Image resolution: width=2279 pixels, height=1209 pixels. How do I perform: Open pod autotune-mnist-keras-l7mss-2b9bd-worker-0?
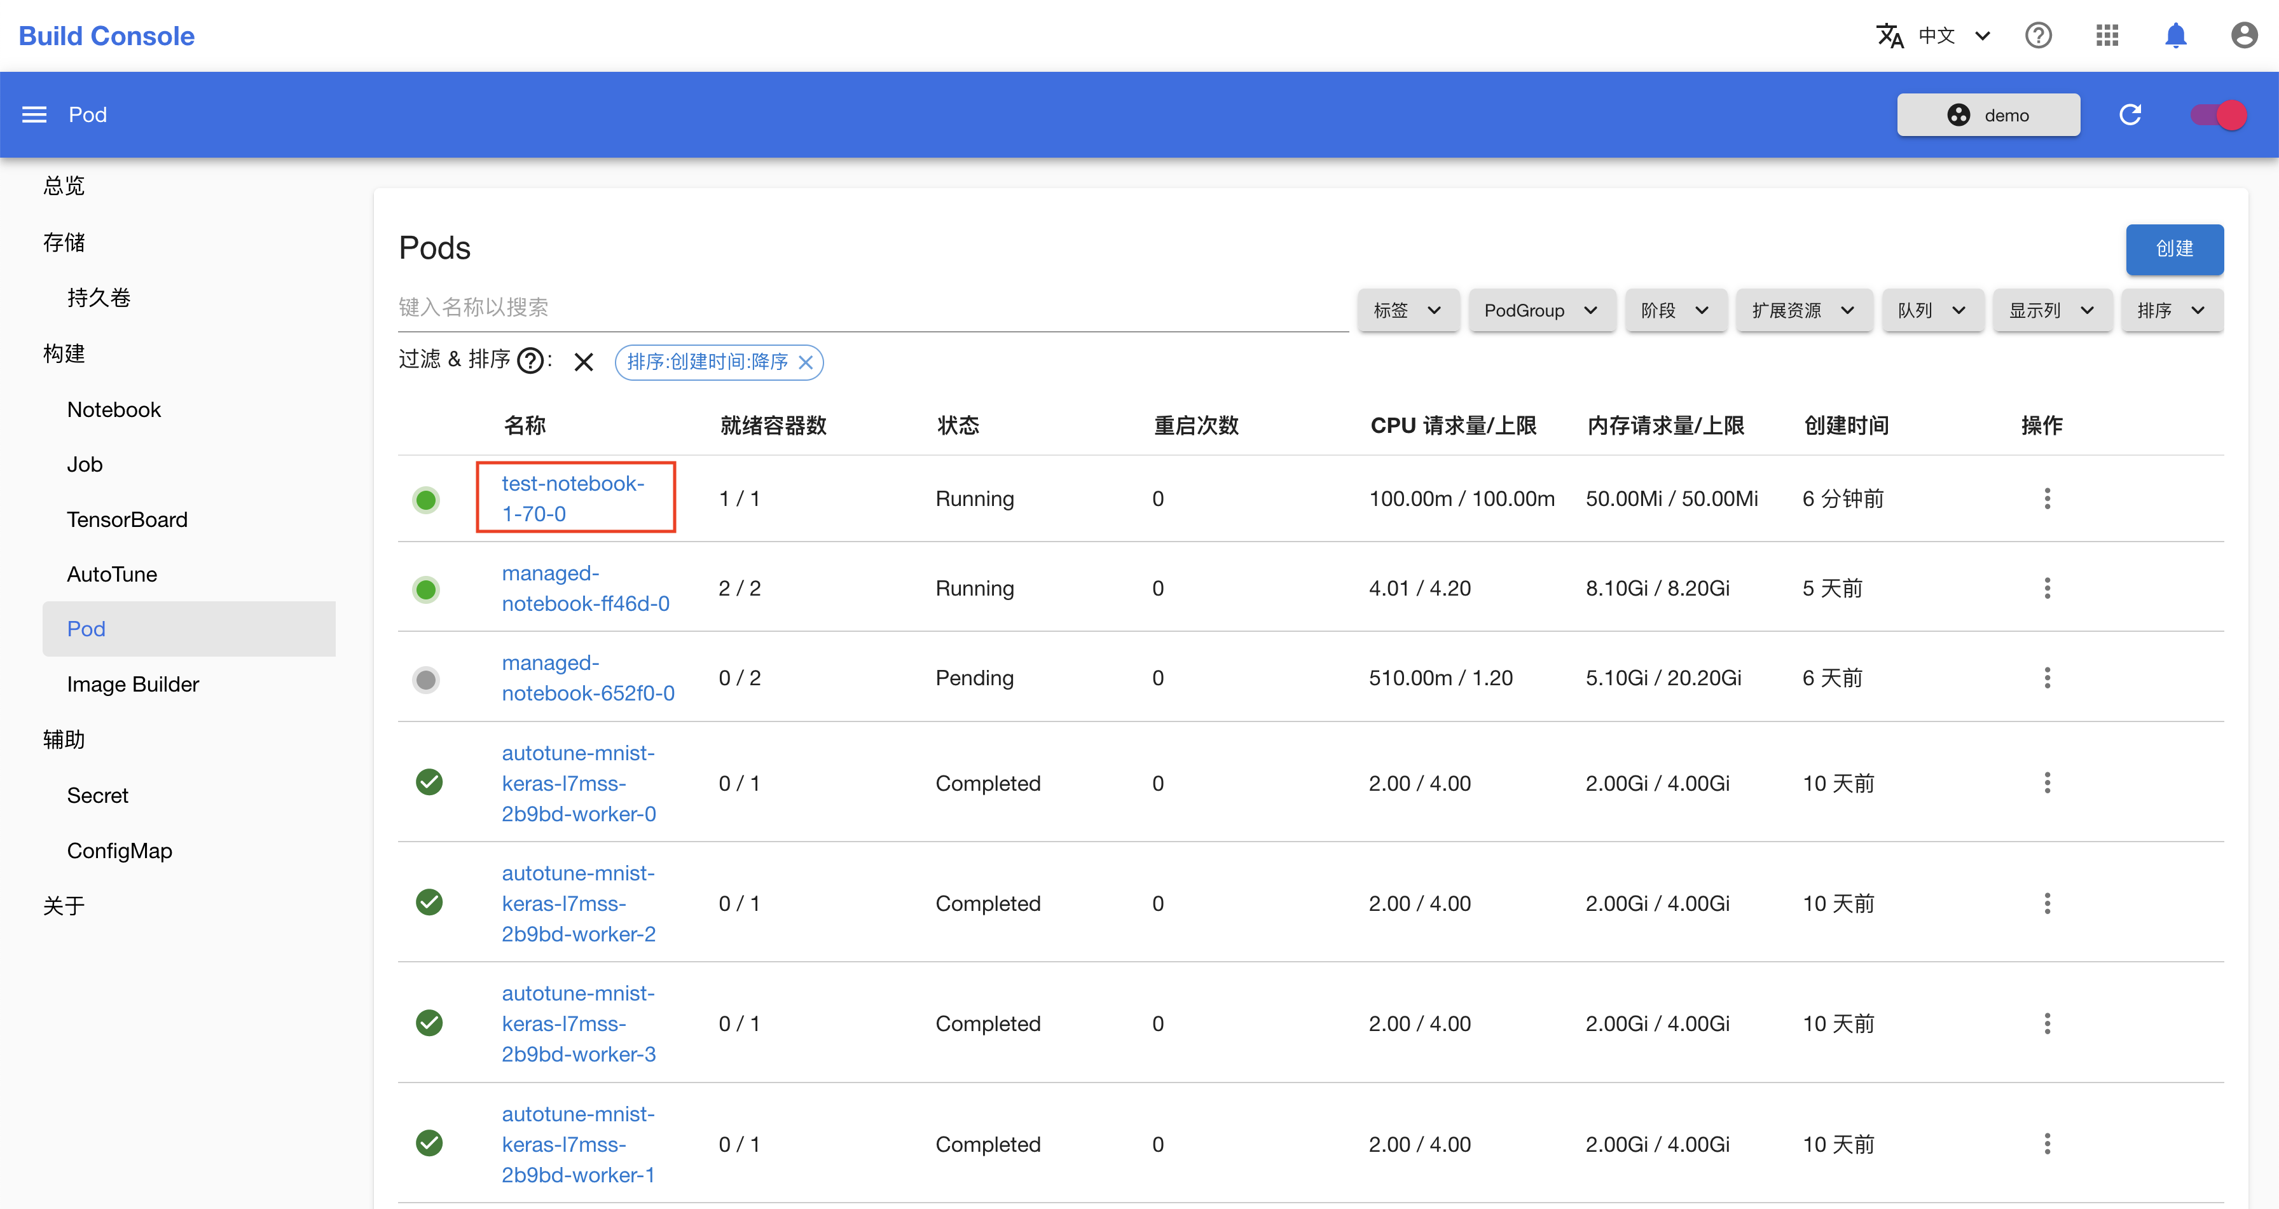[579, 782]
